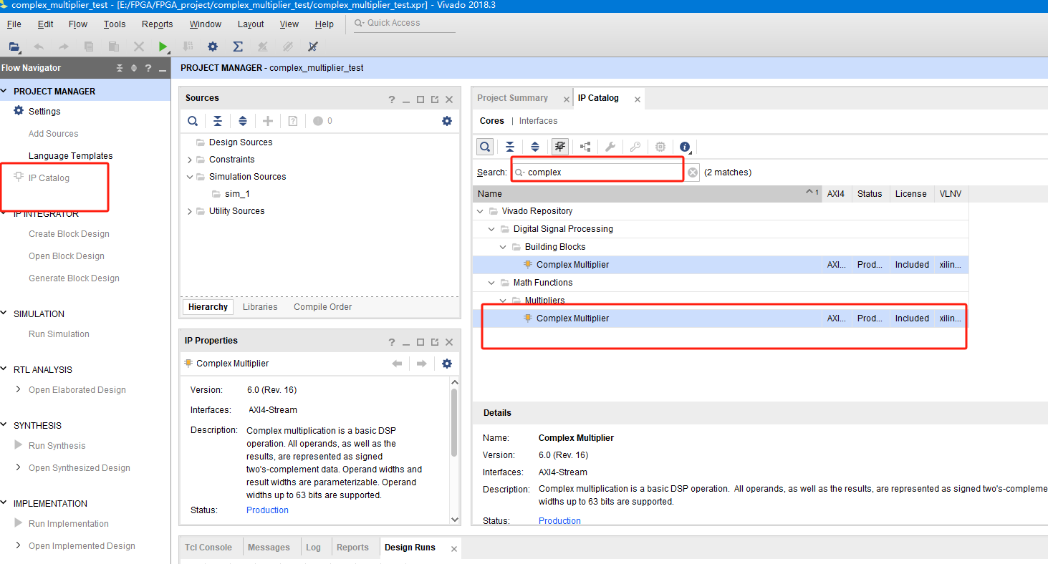
Task: Sort by the Name column header
Action: [x=648, y=194]
